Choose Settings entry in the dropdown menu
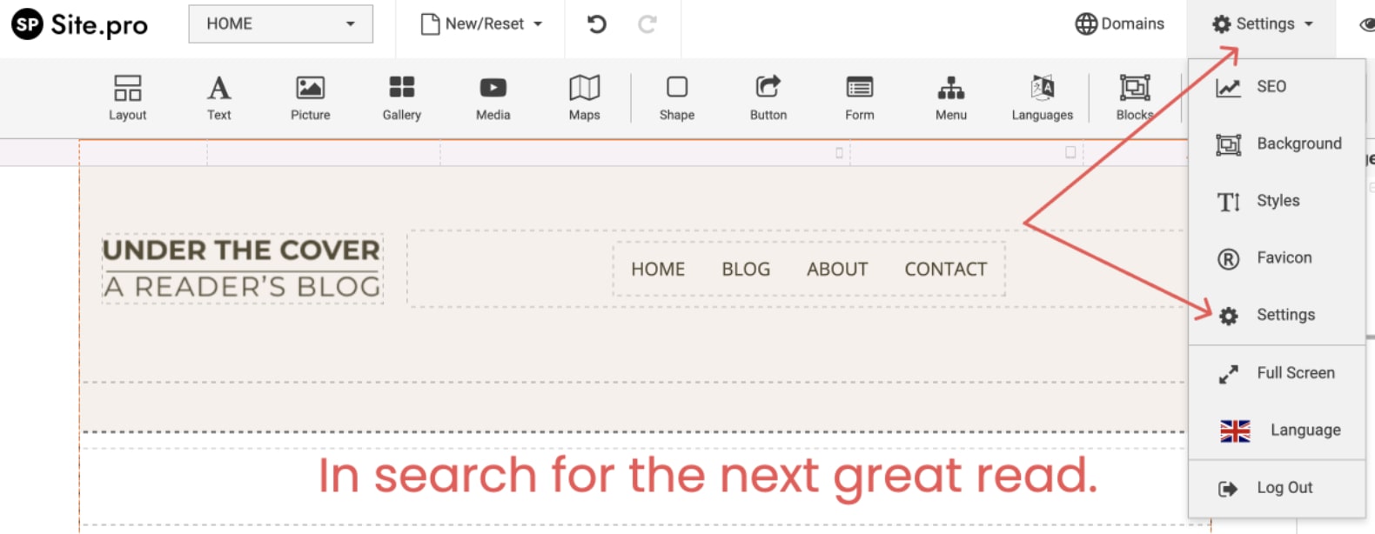Screen dimensions: 1375x534 click(1277, 315)
